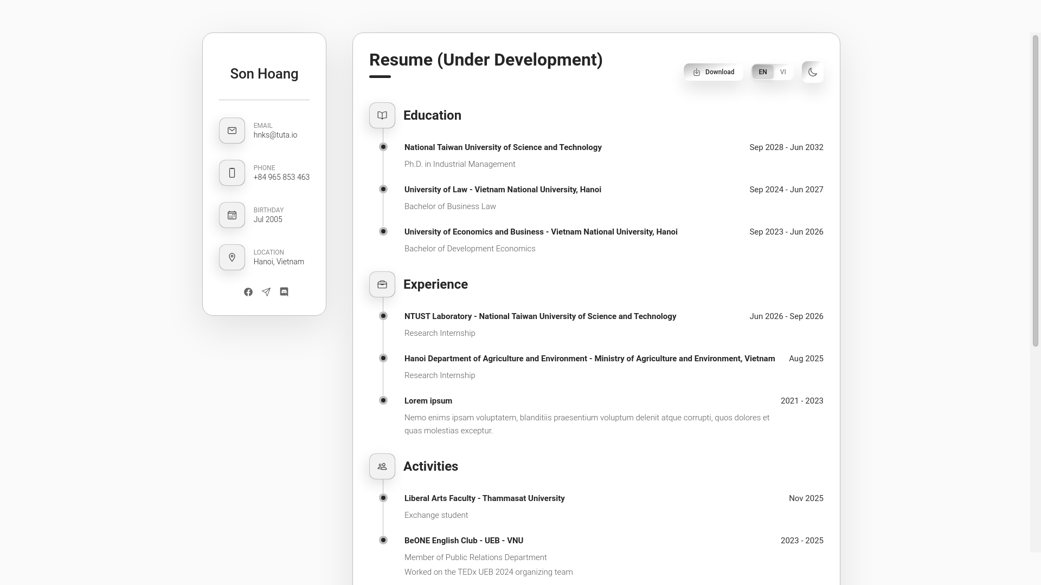
Task: Open the Discord social icon
Action: tap(284, 292)
